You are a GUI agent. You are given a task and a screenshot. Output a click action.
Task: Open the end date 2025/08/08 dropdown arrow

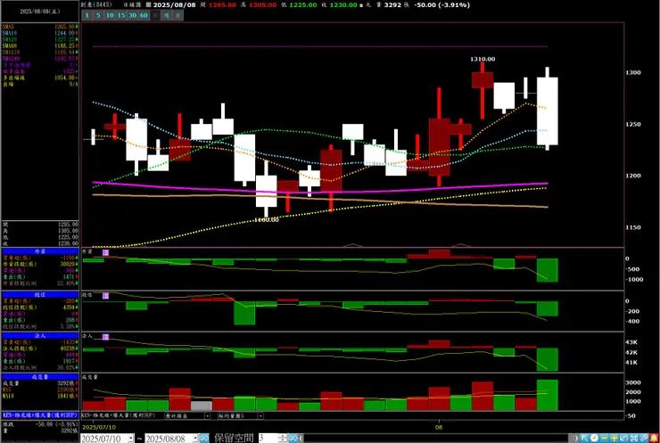tap(195, 439)
